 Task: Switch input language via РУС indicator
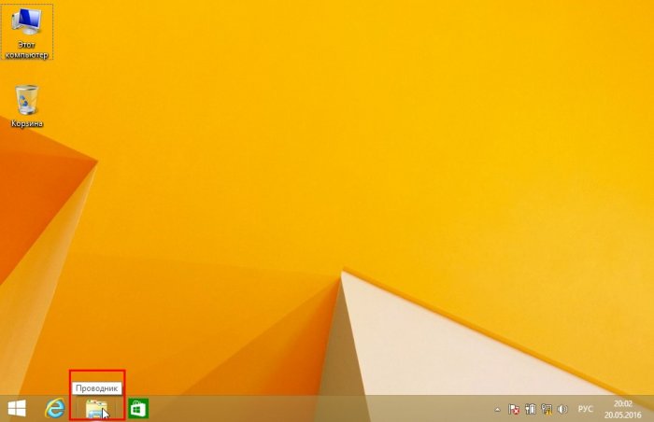coord(586,409)
